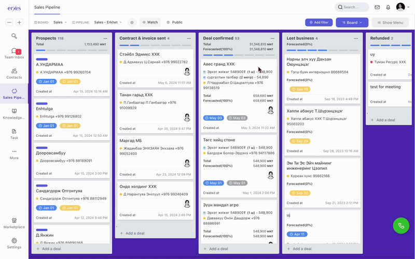The image size is (415, 259).
Task: Open Task in sidebar
Action: click(14, 134)
